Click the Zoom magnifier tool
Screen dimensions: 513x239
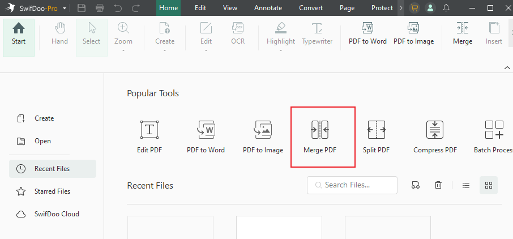pos(123,34)
